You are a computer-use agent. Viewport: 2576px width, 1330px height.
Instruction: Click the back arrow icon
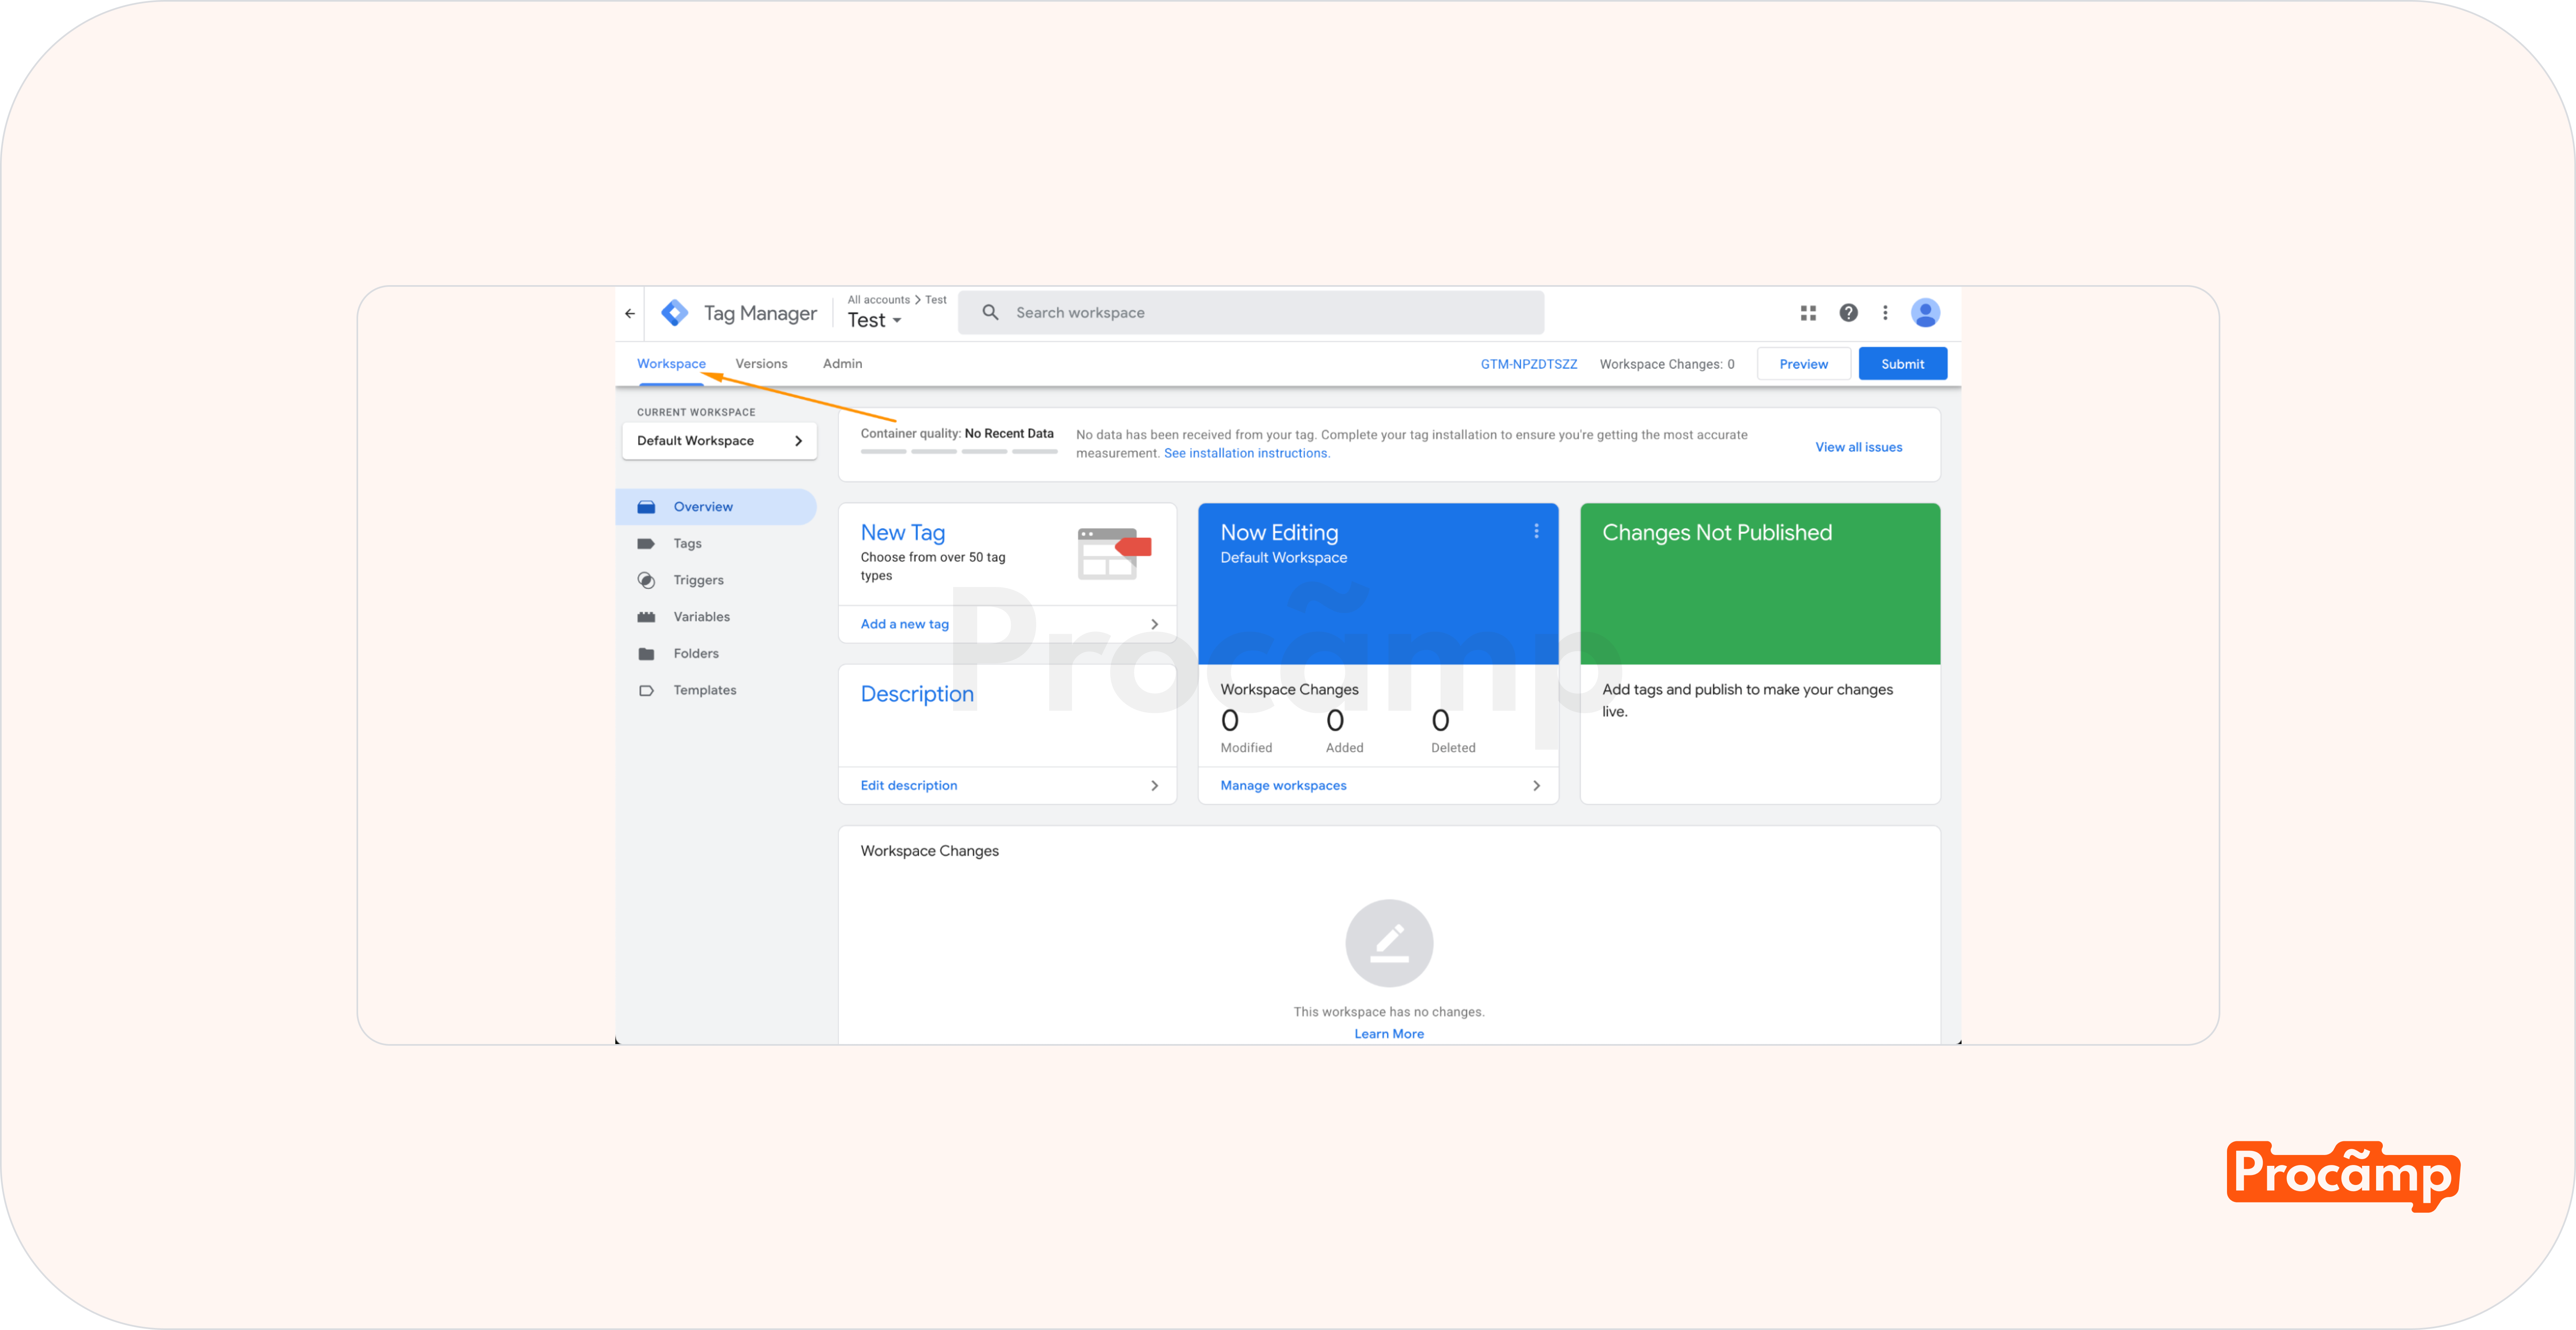pyautogui.click(x=630, y=313)
